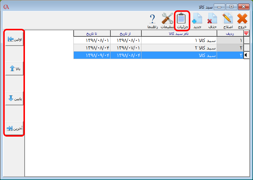Open Help (راهنما) question mark icon
The width and height of the screenshot is (253, 180).
pos(153,21)
